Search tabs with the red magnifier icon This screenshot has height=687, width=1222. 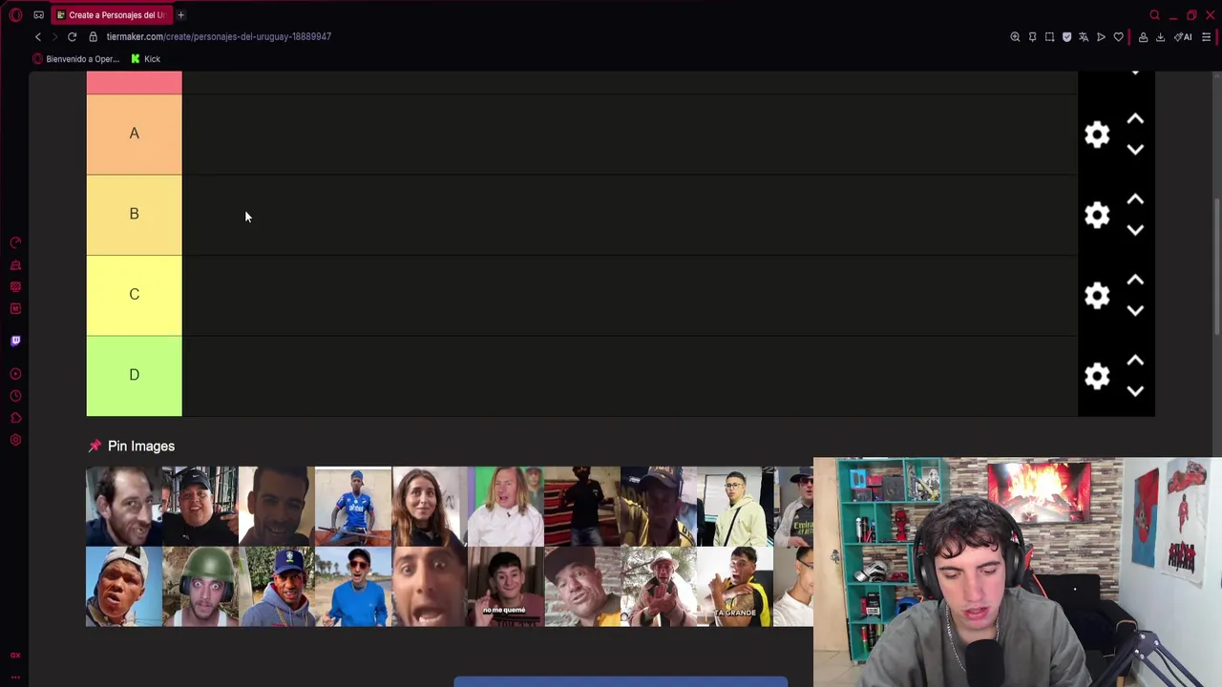coord(1154,15)
